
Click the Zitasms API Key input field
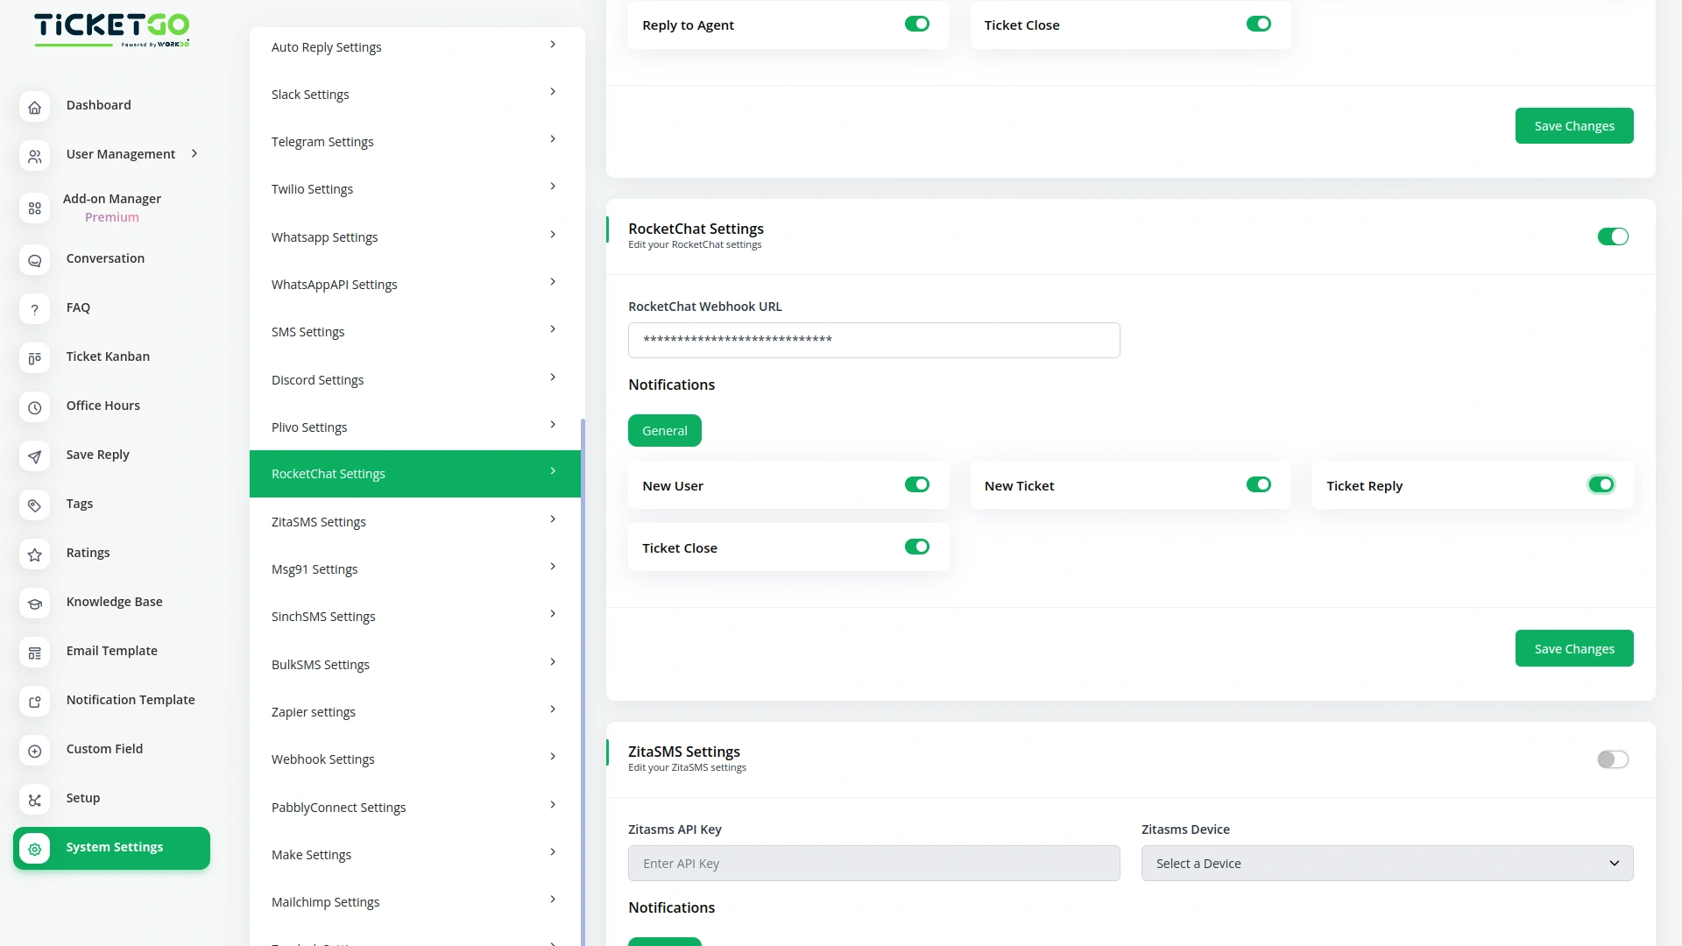click(873, 863)
